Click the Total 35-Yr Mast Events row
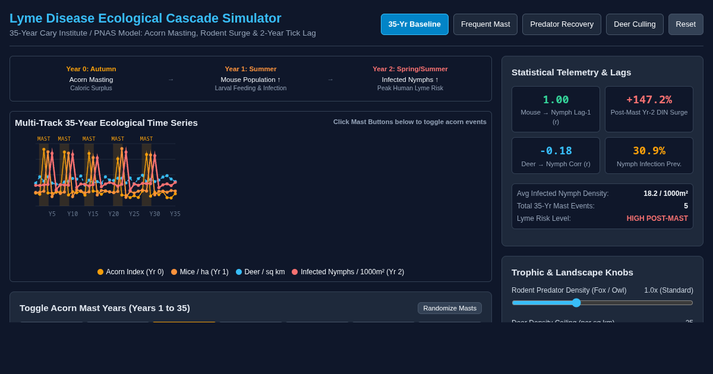Image resolution: width=713 pixels, height=374 pixels. click(x=602, y=206)
